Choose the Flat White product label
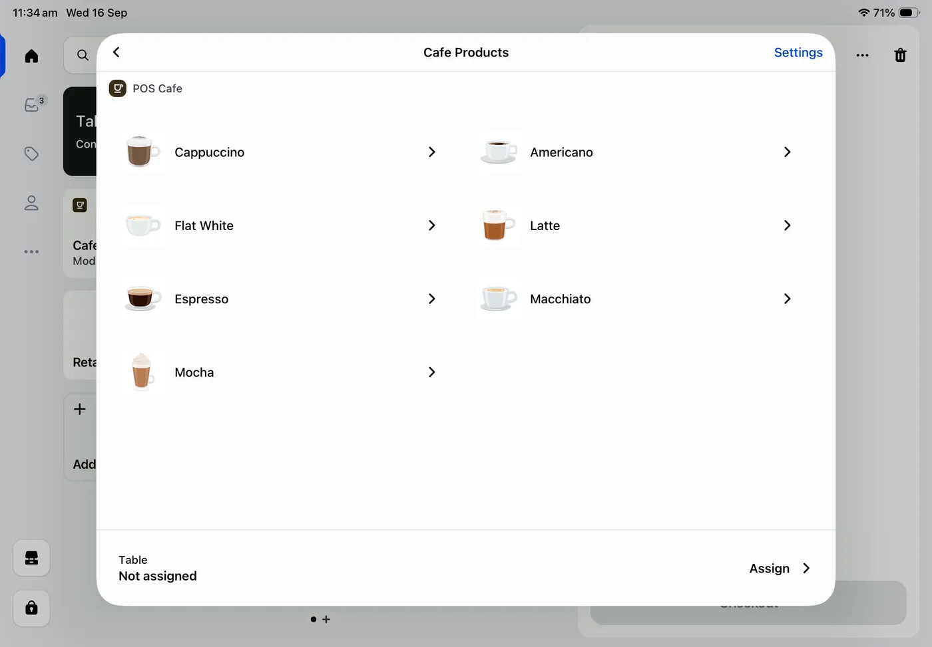Image resolution: width=932 pixels, height=647 pixels. click(204, 225)
